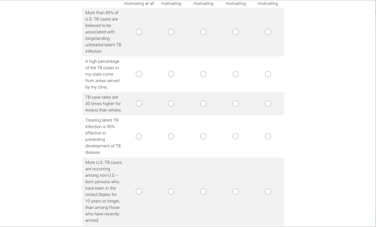
Task: Choose last column radio for Asians case rates row
Action: [x=268, y=104]
